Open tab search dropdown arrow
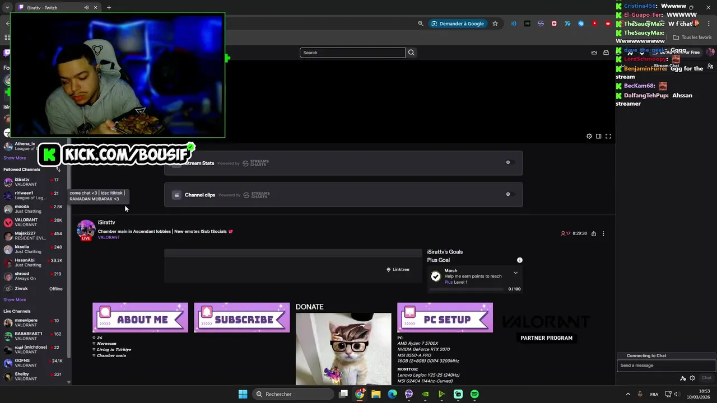This screenshot has height=403, width=717. (x=7, y=7)
